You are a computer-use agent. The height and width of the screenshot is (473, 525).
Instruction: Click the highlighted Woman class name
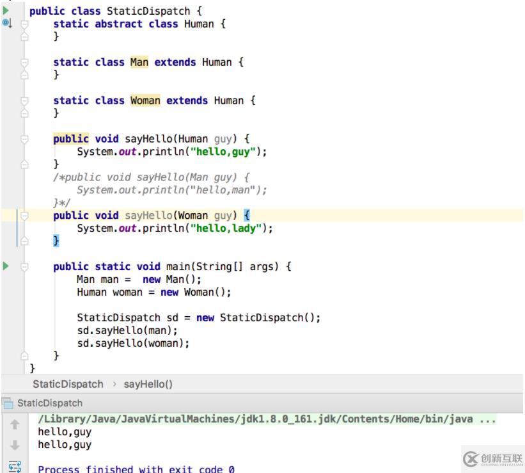(145, 100)
